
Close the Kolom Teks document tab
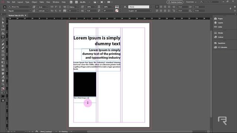coord(26,16)
